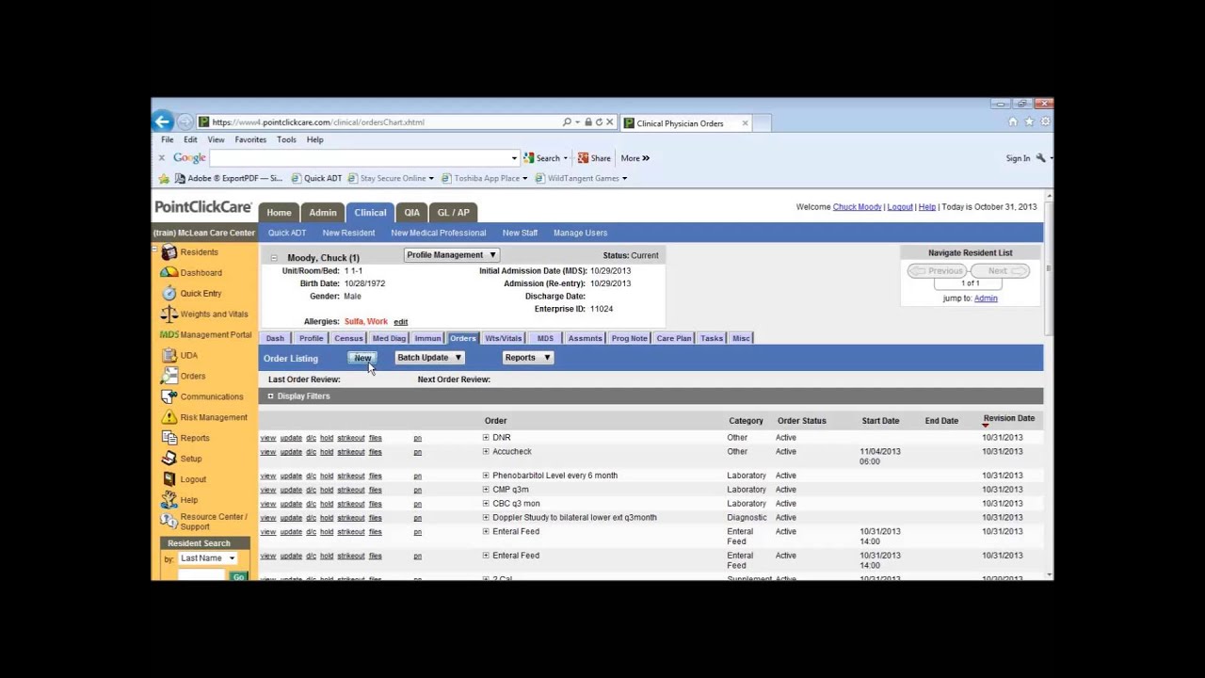The height and width of the screenshot is (678, 1205).
Task: Expand the CMP q3m order row
Action: coord(486,490)
